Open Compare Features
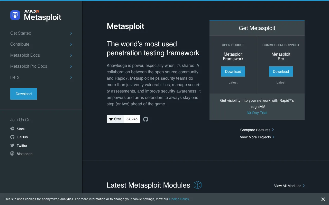The width and height of the screenshot is (329, 205). click(255, 130)
